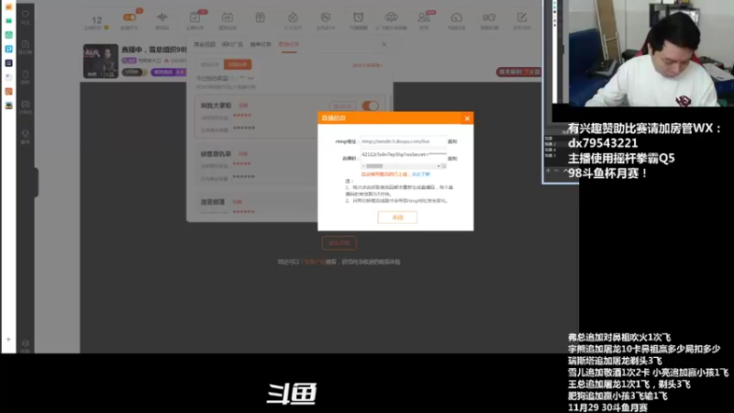The height and width of the screenshot is (413, 734).
Task: Open the camera settings toolbar icon
Action: 489,17
